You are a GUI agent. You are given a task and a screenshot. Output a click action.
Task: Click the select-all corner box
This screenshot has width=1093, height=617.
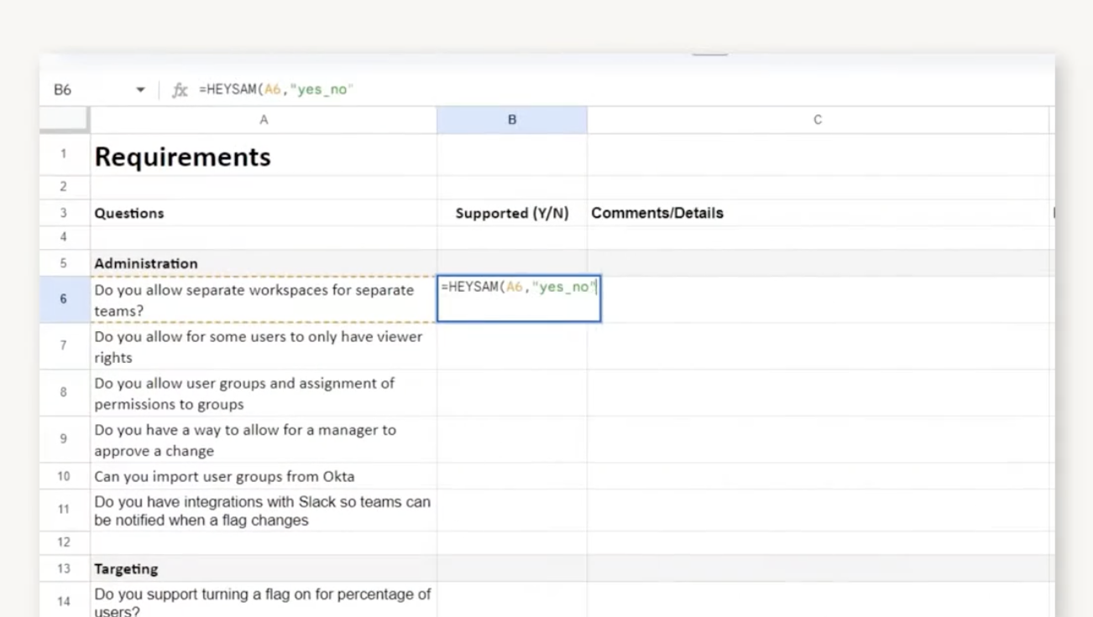pyautogui.click(x=64, y=120)
